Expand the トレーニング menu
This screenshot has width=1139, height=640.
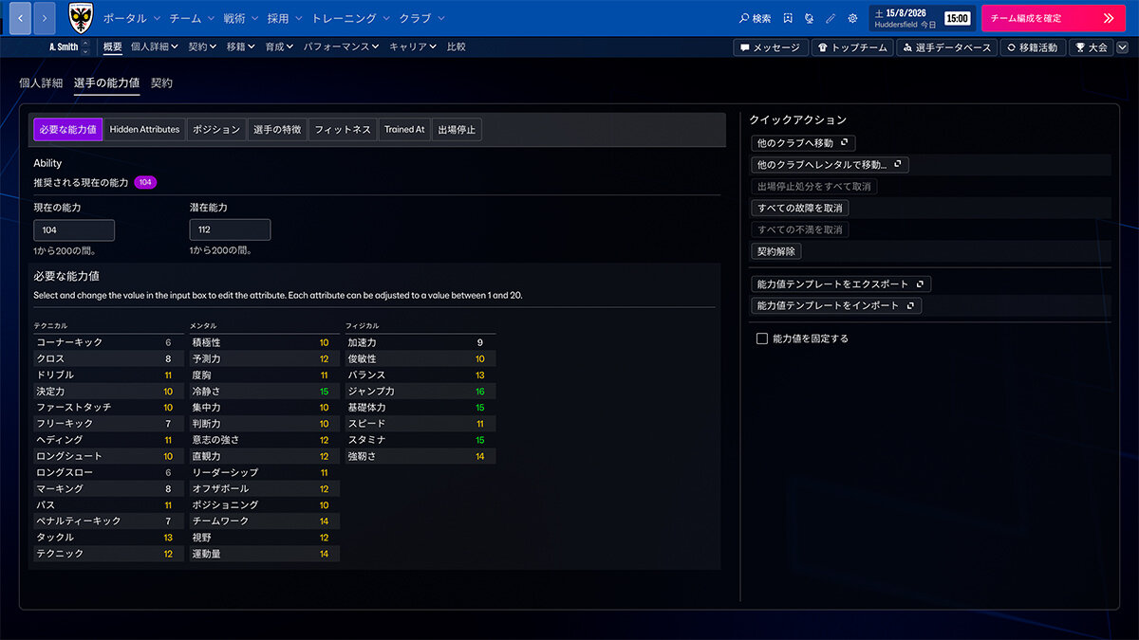click(x=351, y=18)
